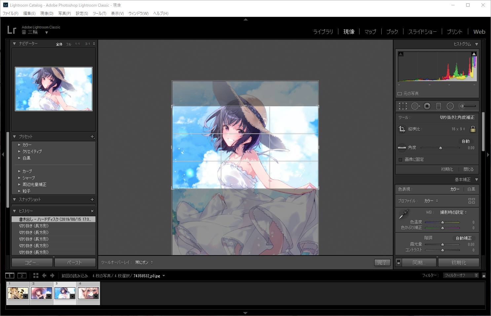Adjust the 露光量 exposure slider
The height and width of the screenshot is (316, 491).
click(x=442, y=245)
